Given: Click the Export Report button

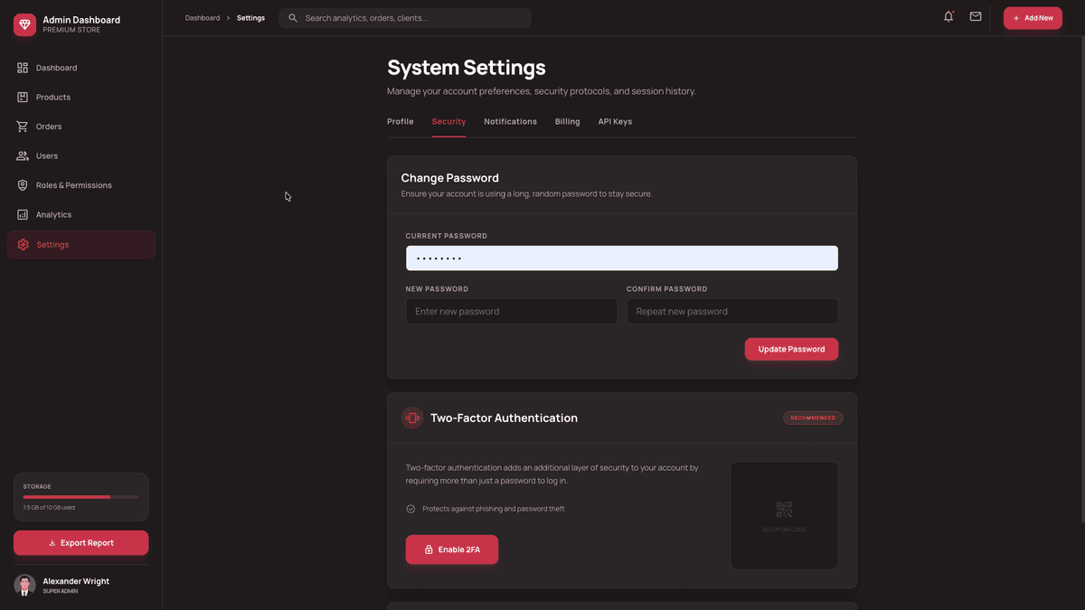Looking at the screenshot, I should (80, 543).
